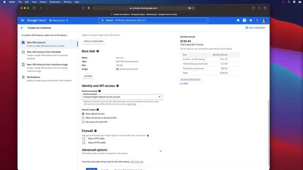Show help tooltip for Firewall
303x170 pixels.
[96, 131]
